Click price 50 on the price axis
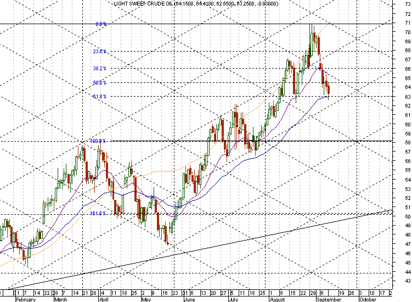Image resolution: width=412 pixels, height=302 pixels. point(408,217)
